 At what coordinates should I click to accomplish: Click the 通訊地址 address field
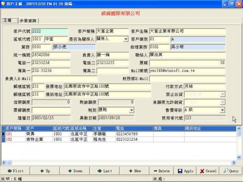107,94
